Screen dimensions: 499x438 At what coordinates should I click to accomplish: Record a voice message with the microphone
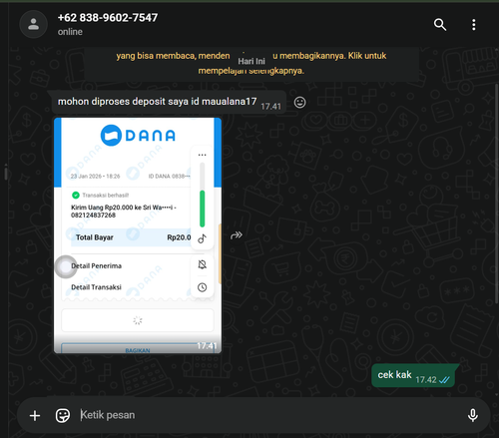coord(473,415)
